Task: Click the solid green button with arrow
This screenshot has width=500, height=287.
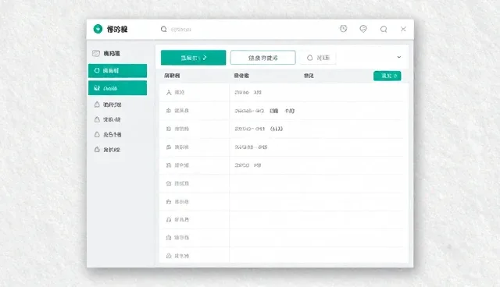Action: (x=193, y=58)
